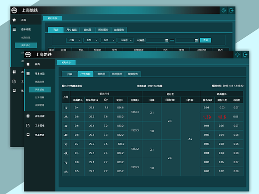Image resolution: width=259 pixels, height=194 pixels.
Task: Click the top page tab in back window
Action: [x=52, y=18]
